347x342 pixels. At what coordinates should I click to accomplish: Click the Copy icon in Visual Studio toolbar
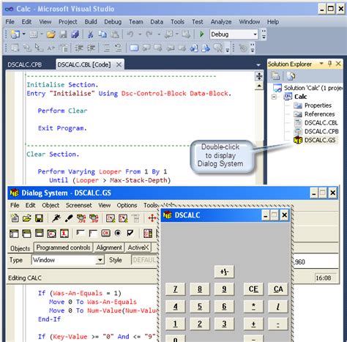click(102, 34)
